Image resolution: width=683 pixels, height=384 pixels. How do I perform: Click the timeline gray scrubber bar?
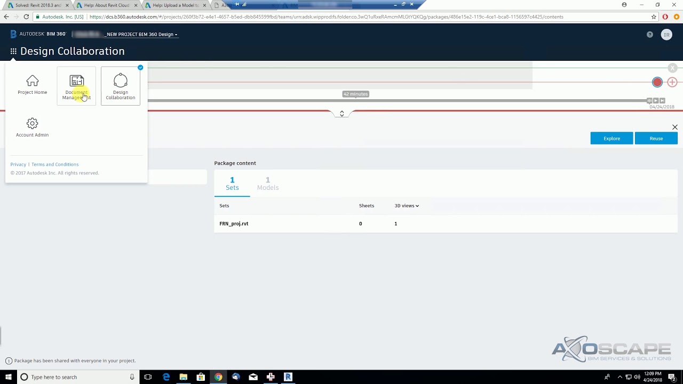[396, 100]
